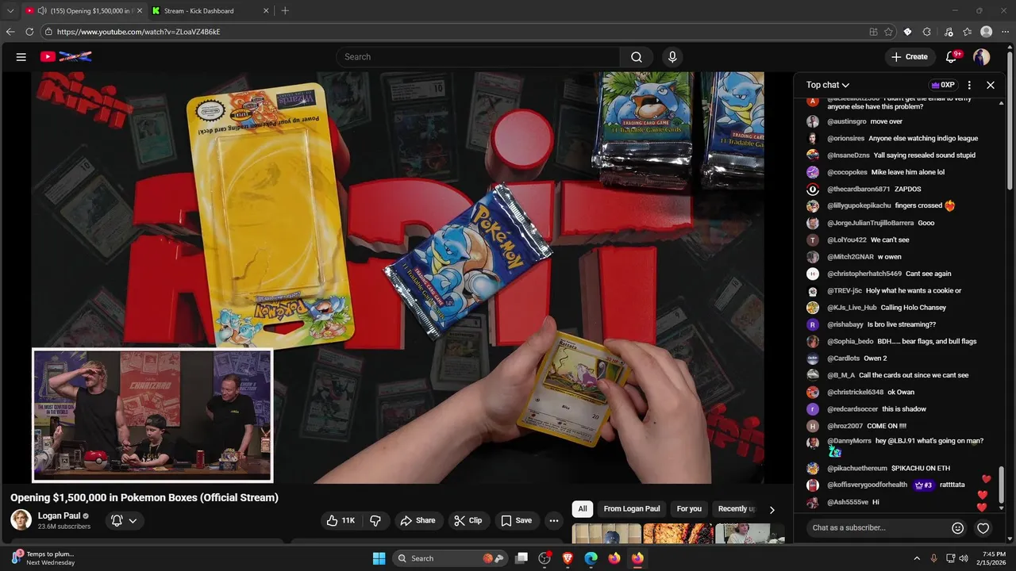The width and height of the screenshot is (1016, 571).
Task: Open Logan Paul channel name link
Action: (x=59, y=515)
